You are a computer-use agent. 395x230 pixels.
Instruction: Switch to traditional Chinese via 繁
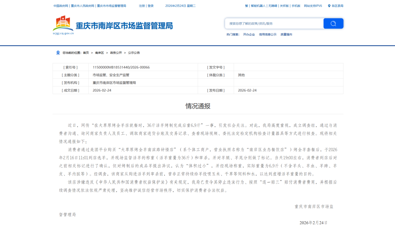[247, 6]
